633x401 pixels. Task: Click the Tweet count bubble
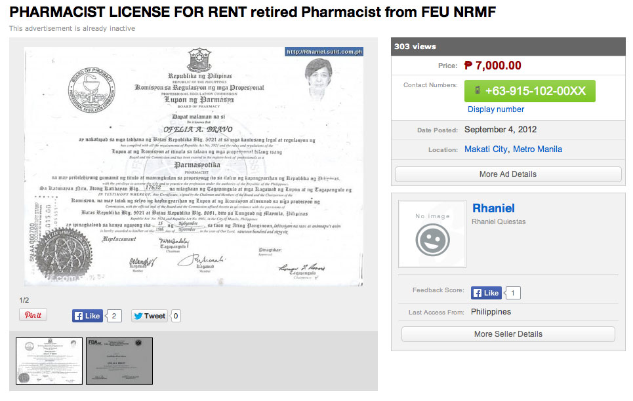point(176,316)
